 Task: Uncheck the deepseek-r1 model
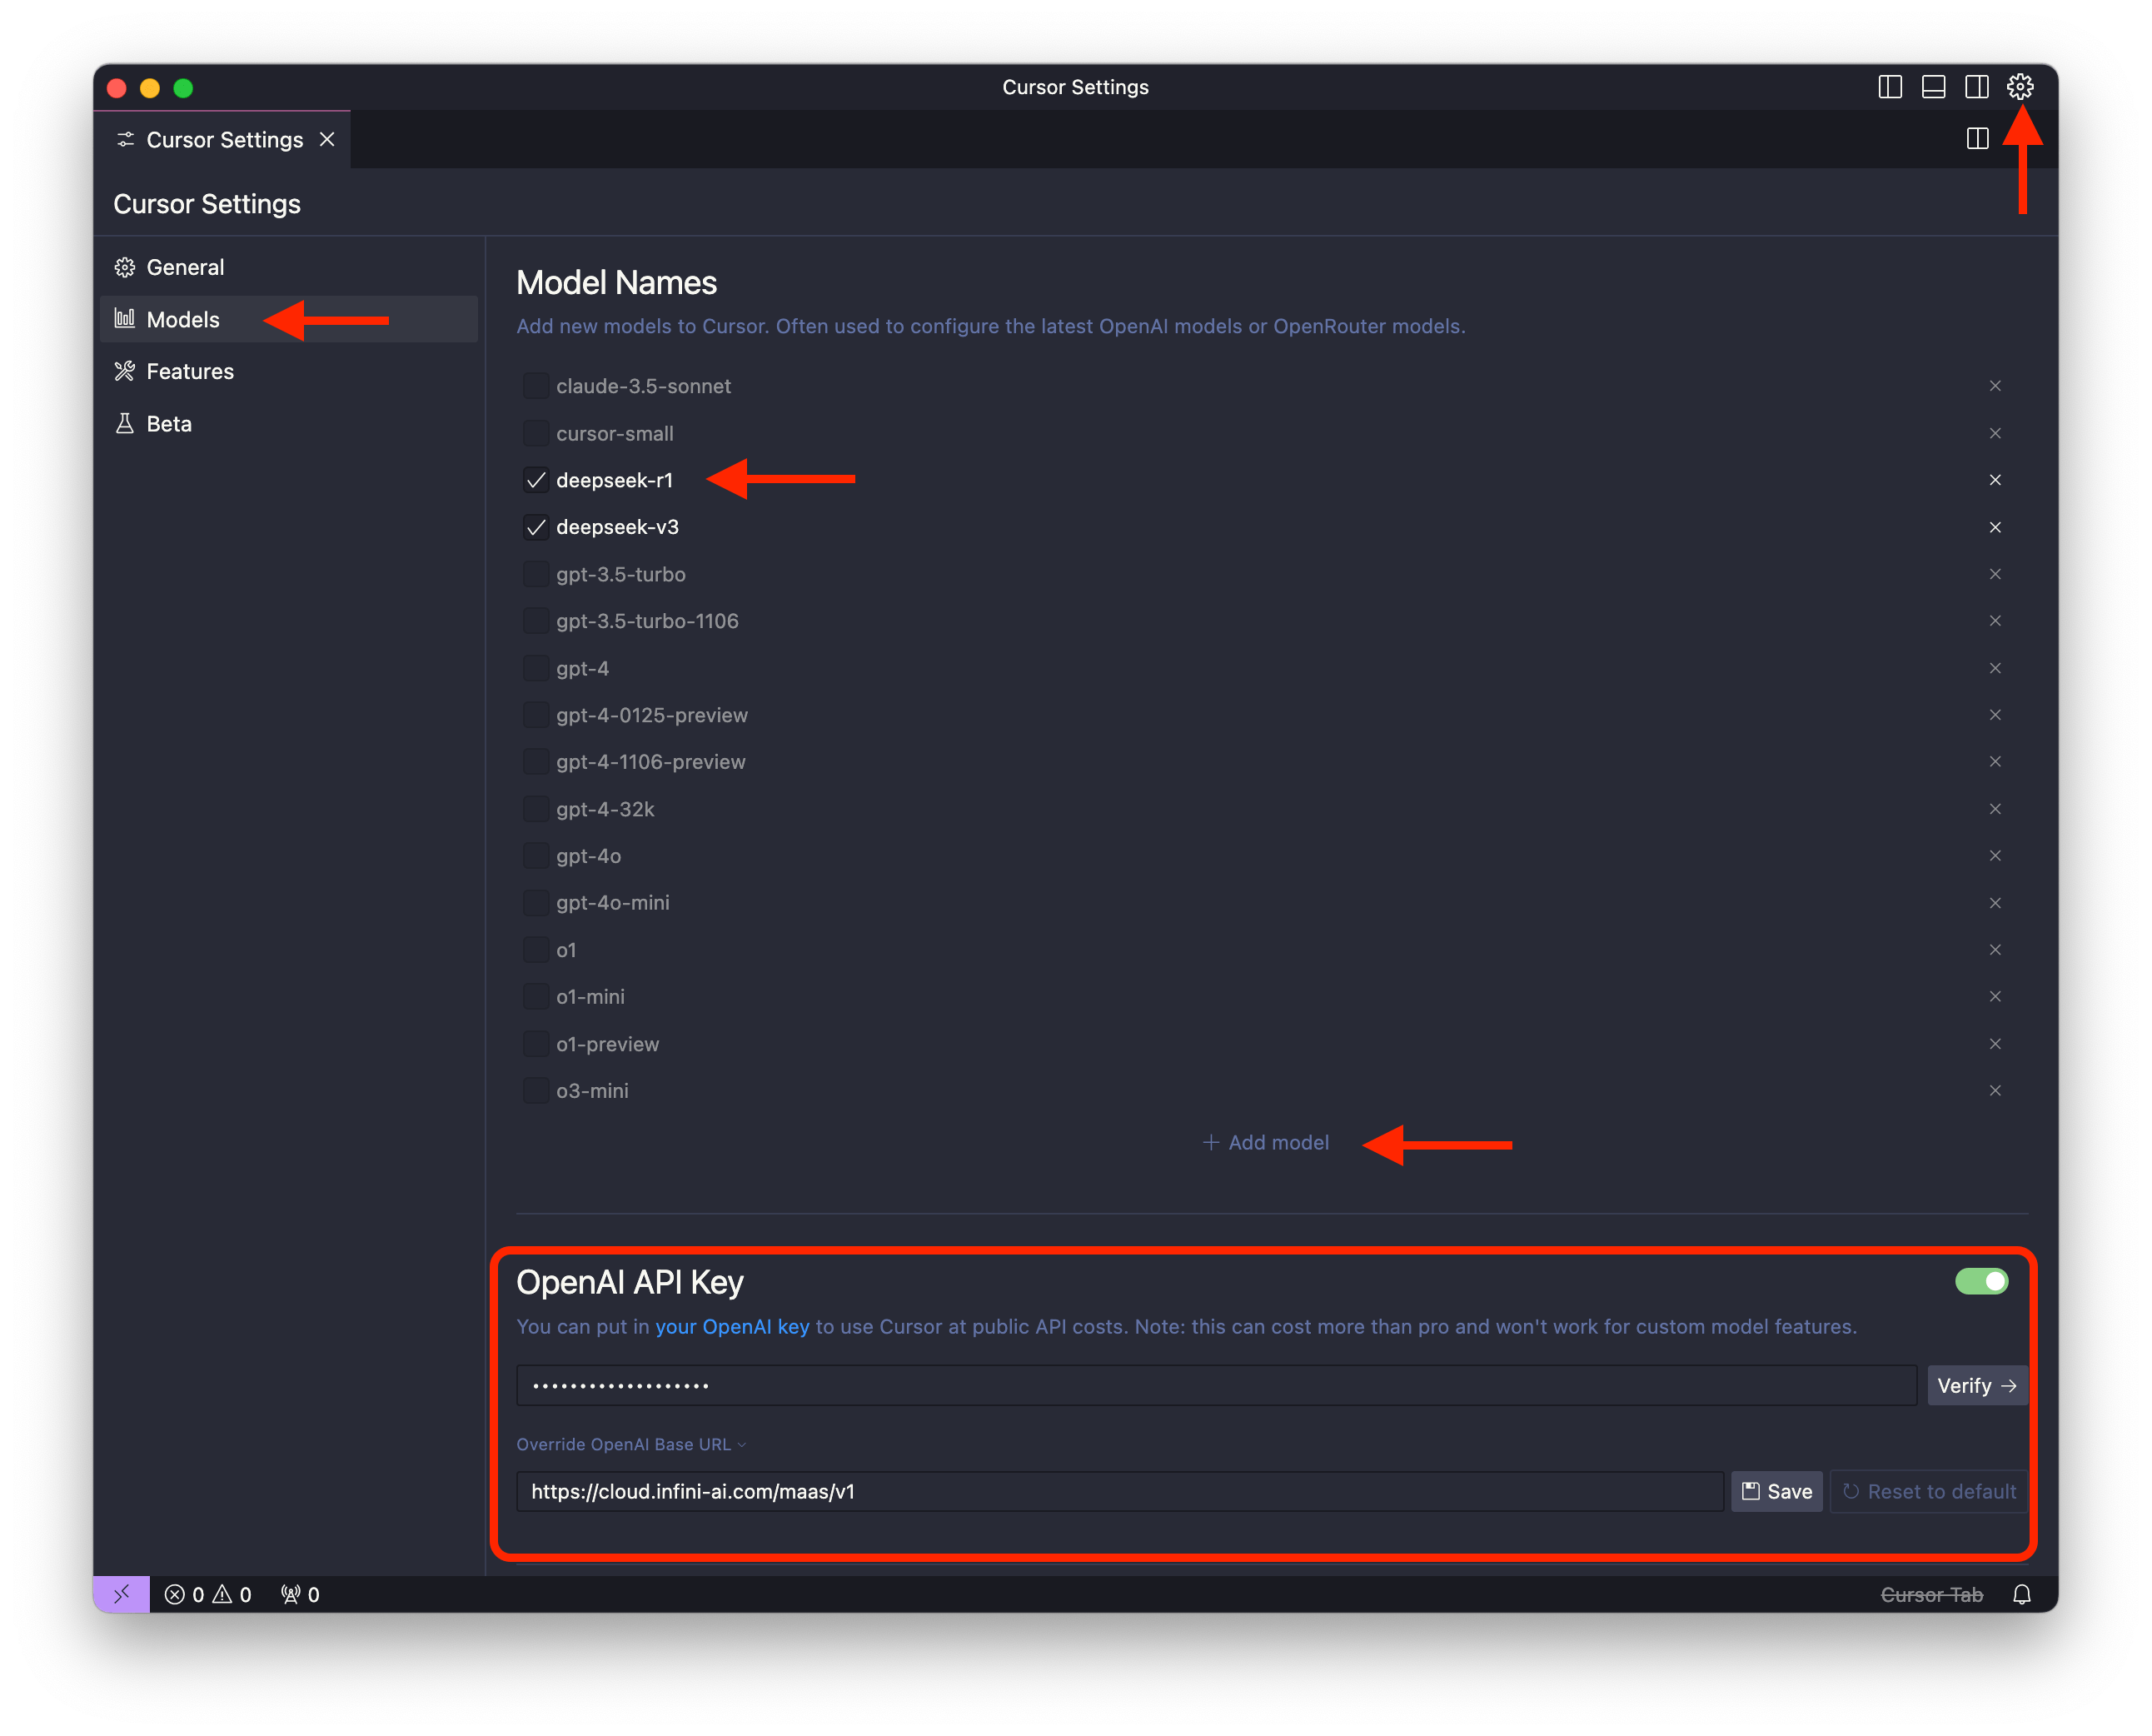[x=536, y=480]
